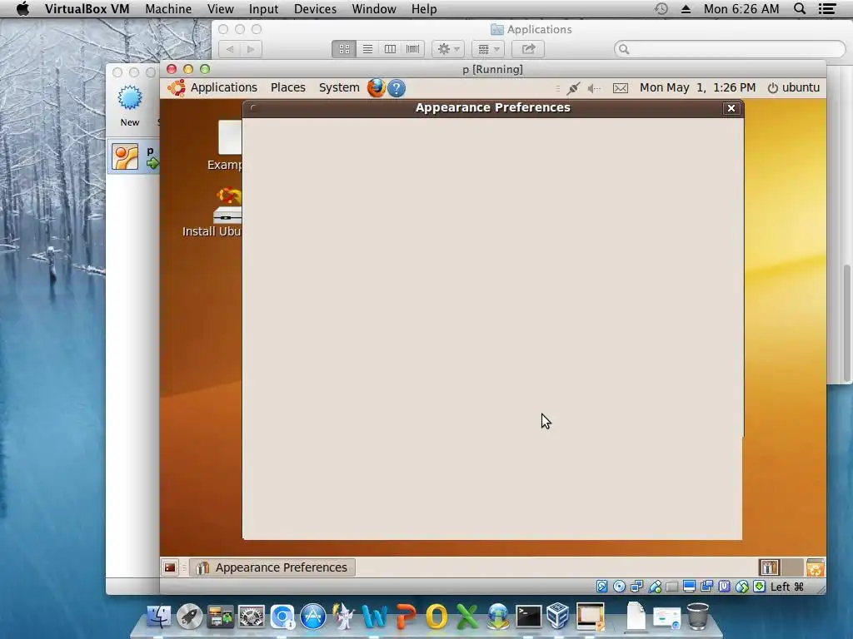Click the eject icon in menu bar
The width and height of the screenshot is (853, 639).
coord(686,9)
